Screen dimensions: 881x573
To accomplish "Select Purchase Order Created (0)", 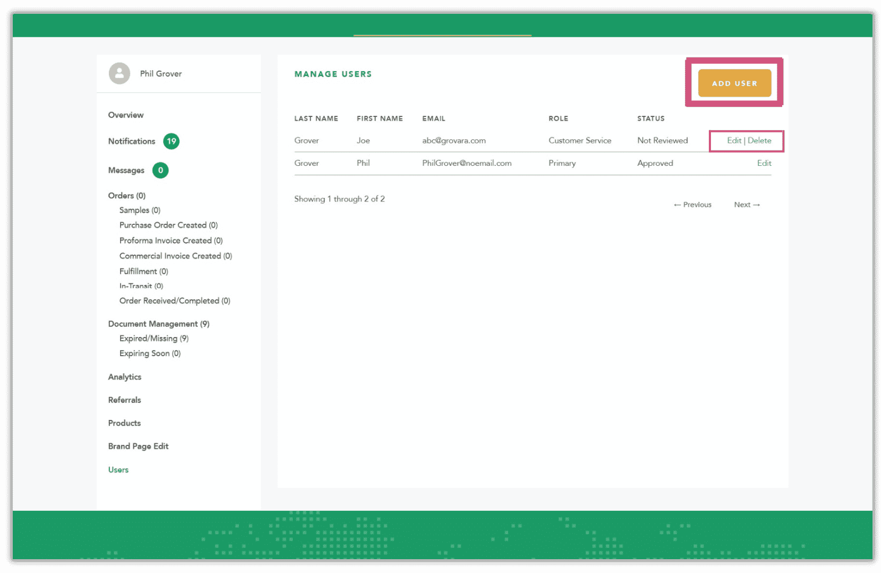I will tap(168, 225).
